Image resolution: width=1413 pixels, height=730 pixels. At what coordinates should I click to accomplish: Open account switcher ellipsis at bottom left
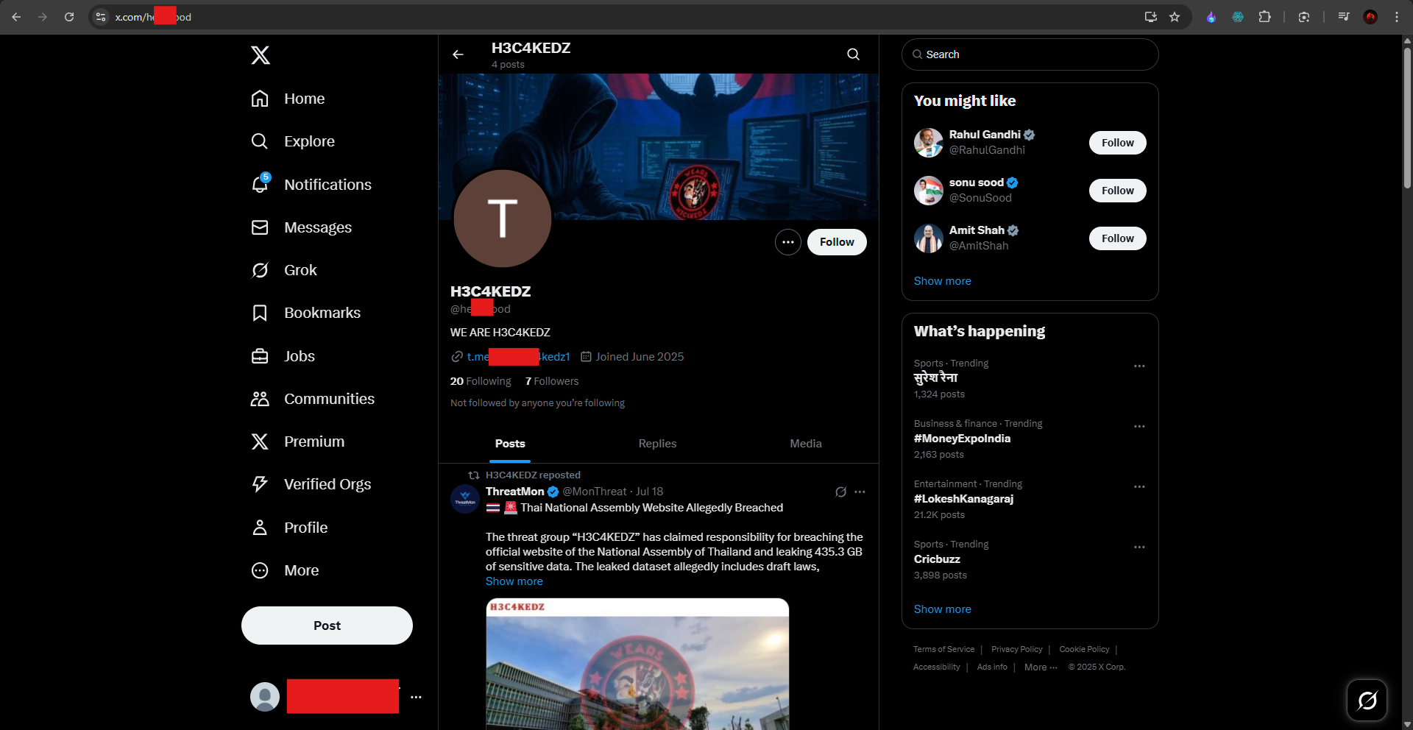(416, 697)
